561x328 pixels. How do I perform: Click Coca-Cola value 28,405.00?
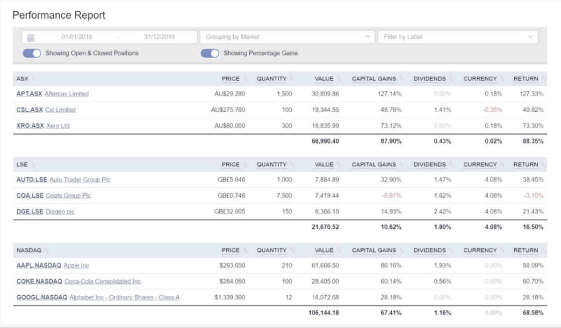(x=325, y=282)
